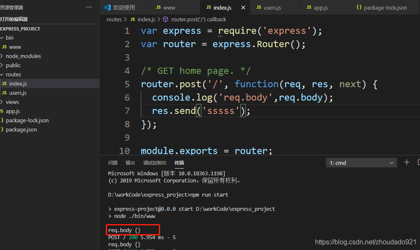Click the braces icon on package-lock.json tab

(359, 7)
